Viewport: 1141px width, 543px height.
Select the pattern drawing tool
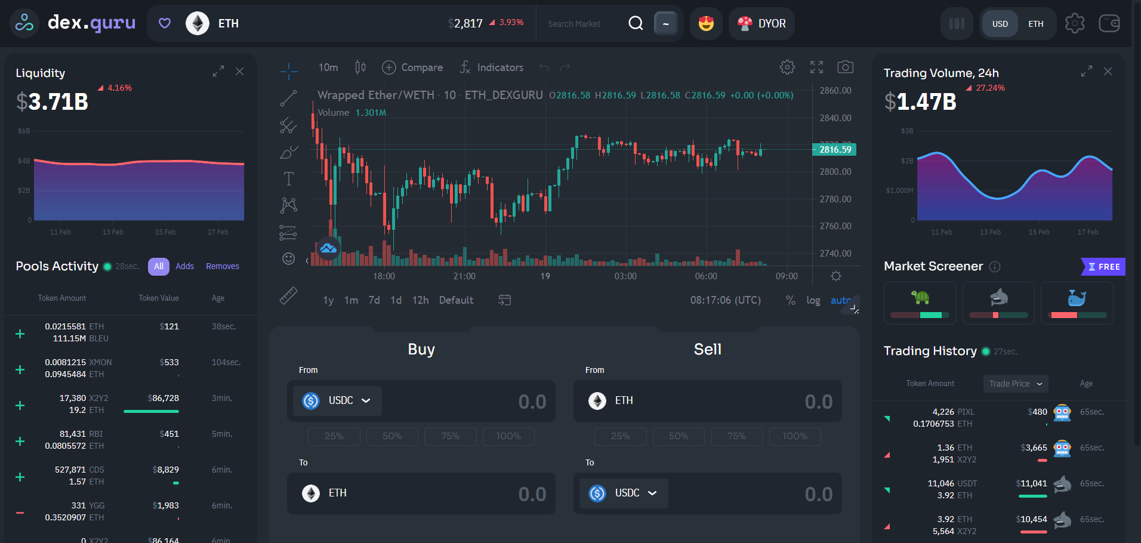tap(289, 205)
